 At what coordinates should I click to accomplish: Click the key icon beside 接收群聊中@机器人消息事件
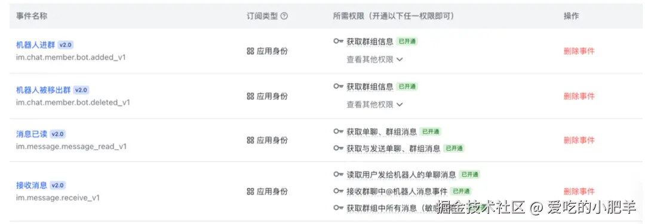338,191
